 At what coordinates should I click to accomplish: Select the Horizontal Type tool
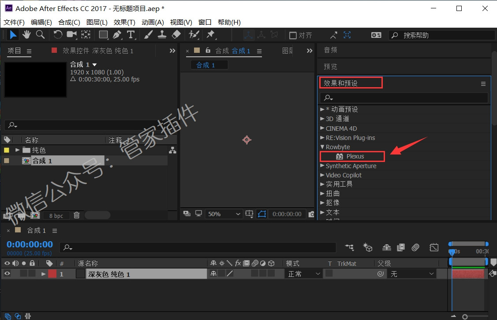(x=131, y=34)
